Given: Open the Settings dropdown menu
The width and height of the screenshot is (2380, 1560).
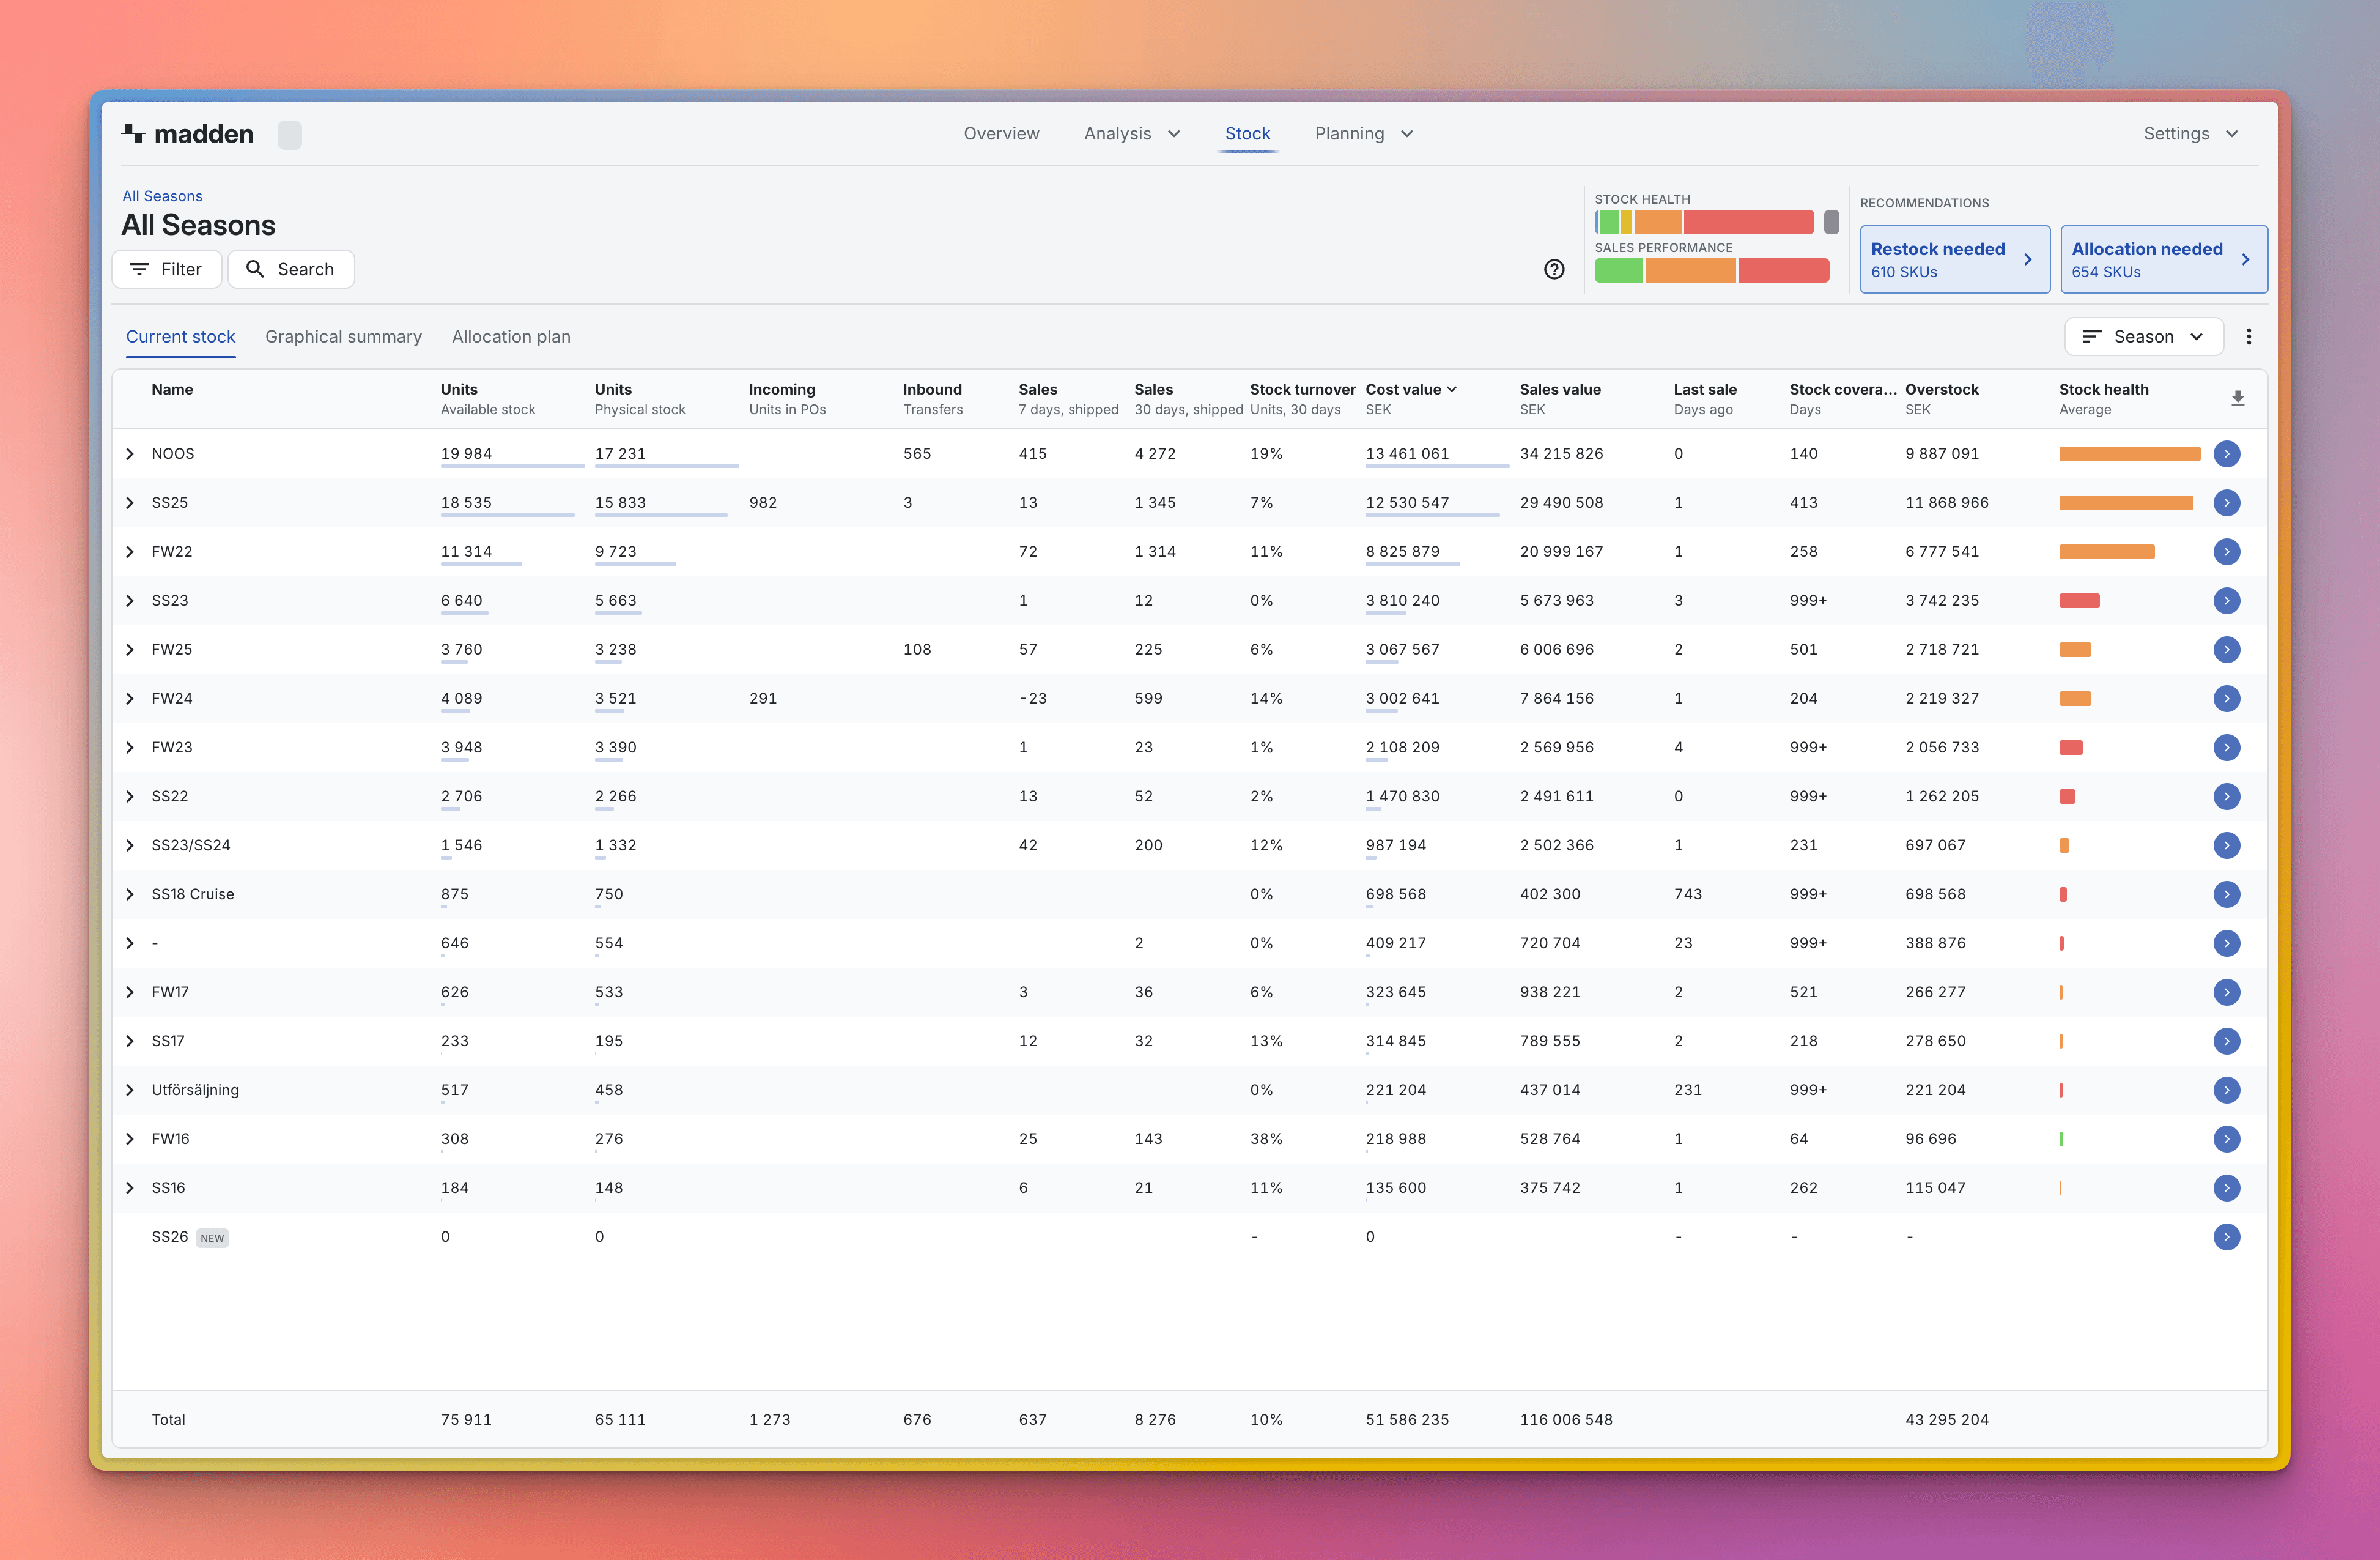Looking at the screenshot, I should [x=2190, y=134].
